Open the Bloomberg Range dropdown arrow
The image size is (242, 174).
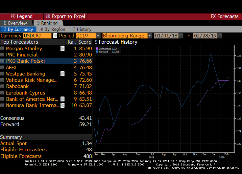(150, 36)
